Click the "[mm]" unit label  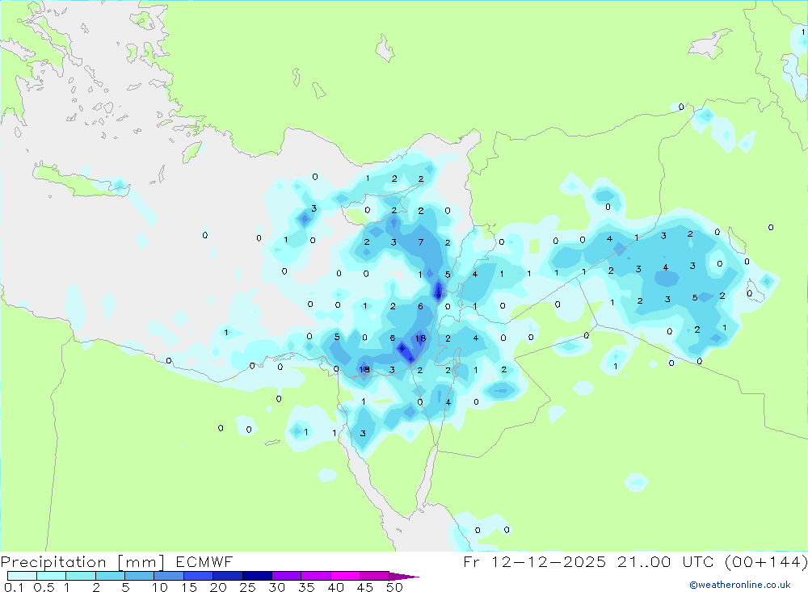(141, 562)
